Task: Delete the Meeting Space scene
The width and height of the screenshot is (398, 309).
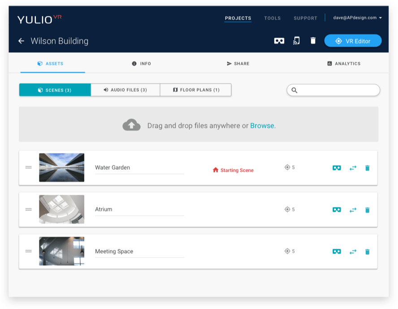Action: (x=367, y=252)
